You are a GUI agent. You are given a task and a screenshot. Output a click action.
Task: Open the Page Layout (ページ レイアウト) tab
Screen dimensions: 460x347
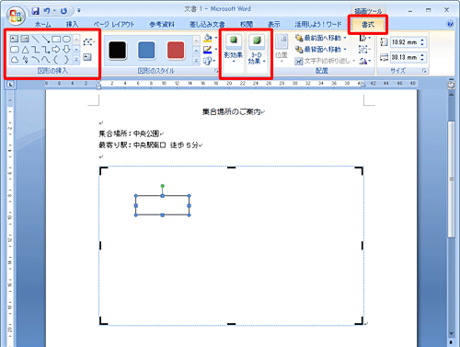114,25
